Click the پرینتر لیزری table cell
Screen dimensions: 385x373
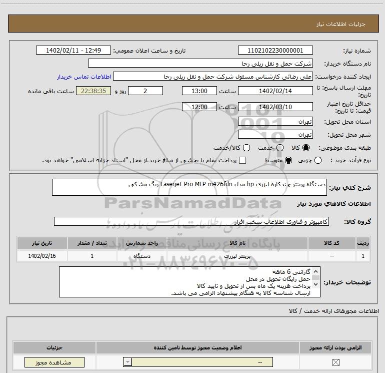click(237, 256)
